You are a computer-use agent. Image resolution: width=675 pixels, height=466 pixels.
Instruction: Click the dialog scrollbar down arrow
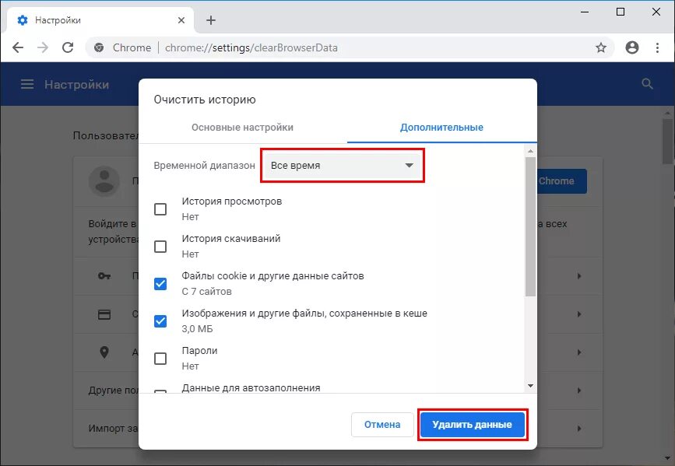530,386
